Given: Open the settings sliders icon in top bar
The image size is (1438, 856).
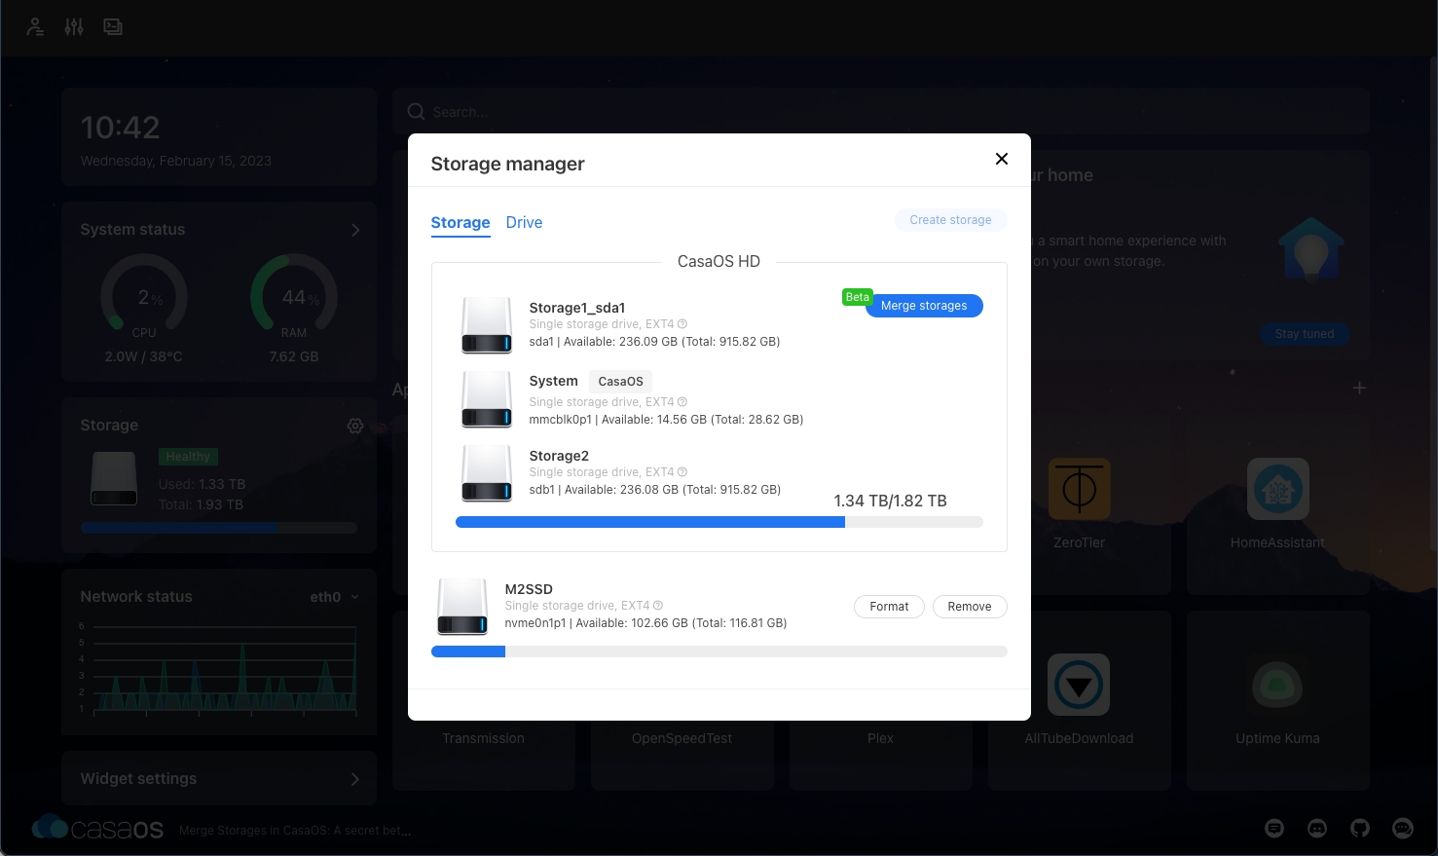Looking at the screenshot, I should (74, 27).
